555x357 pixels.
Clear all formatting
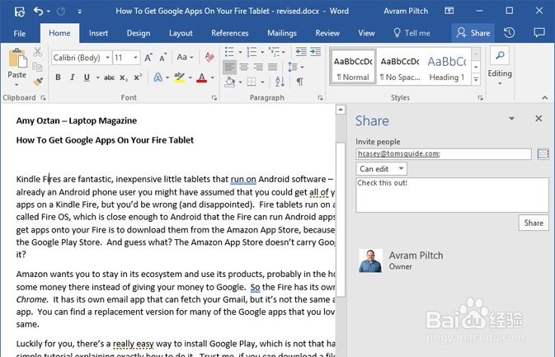[x=209, y=58]
